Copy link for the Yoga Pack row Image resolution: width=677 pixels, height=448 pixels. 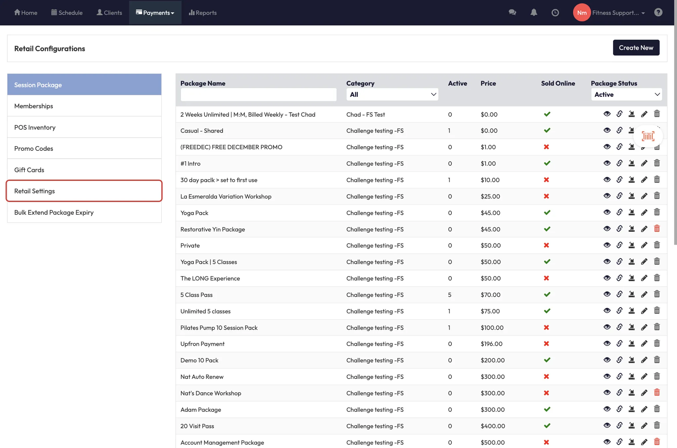click(619, 212)
